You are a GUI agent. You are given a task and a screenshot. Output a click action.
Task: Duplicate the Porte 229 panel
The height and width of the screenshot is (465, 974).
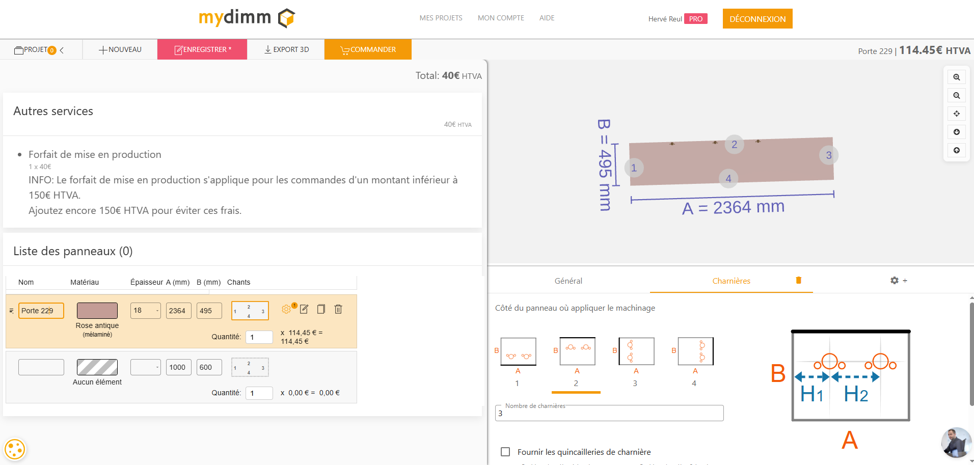pos(321,309)
